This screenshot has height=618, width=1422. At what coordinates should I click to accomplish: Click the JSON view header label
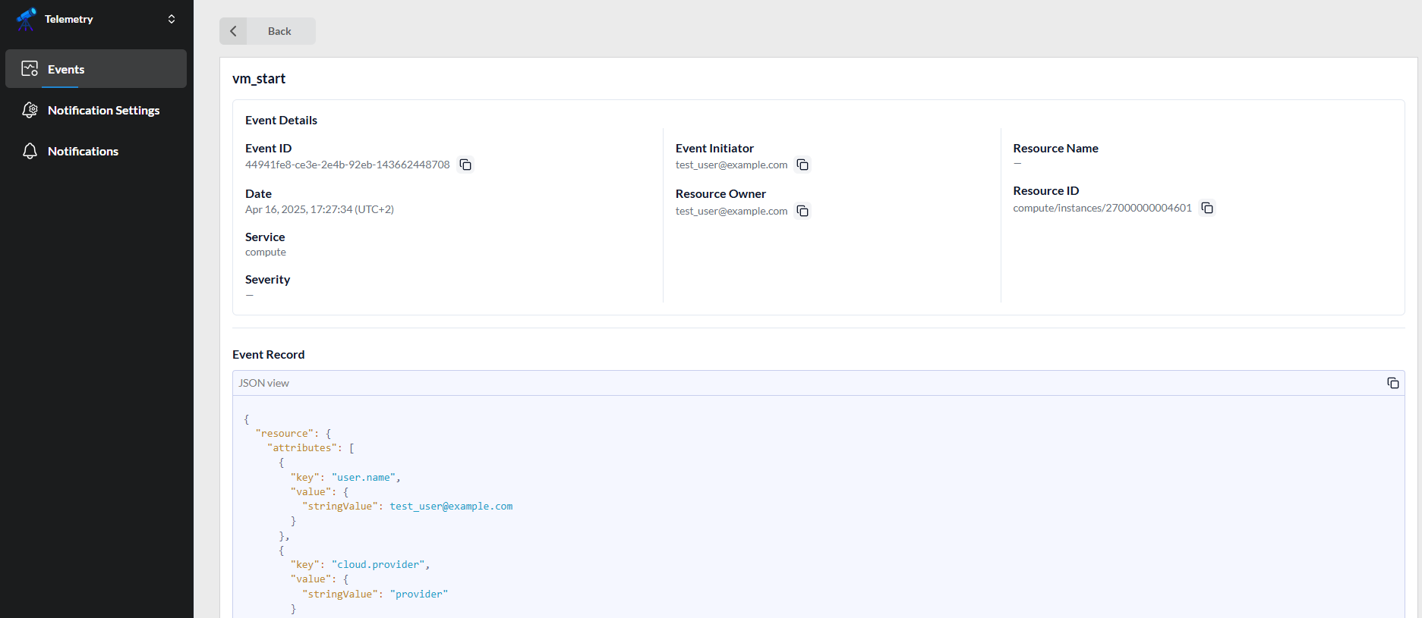(263, 383)
